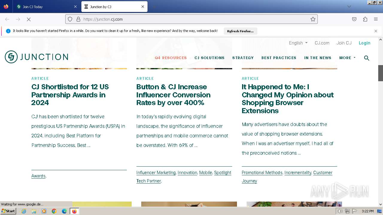The image size is (383, 215).
Task: Open article Button & CJ Increase Influencer Conversion
Action: 174,95
